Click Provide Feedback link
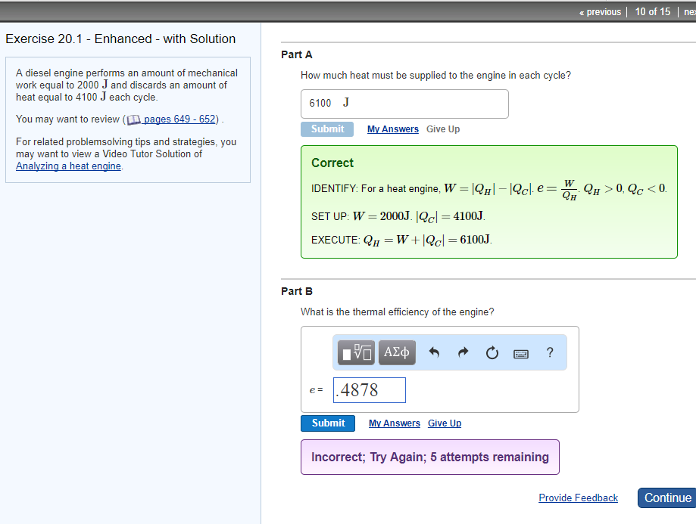The height and width of the screenshot is (524, 696). coord(578,498)
